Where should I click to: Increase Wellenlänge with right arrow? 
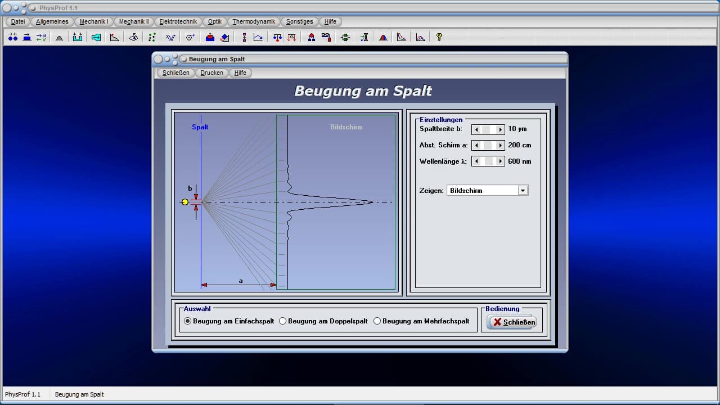(500, 161)
